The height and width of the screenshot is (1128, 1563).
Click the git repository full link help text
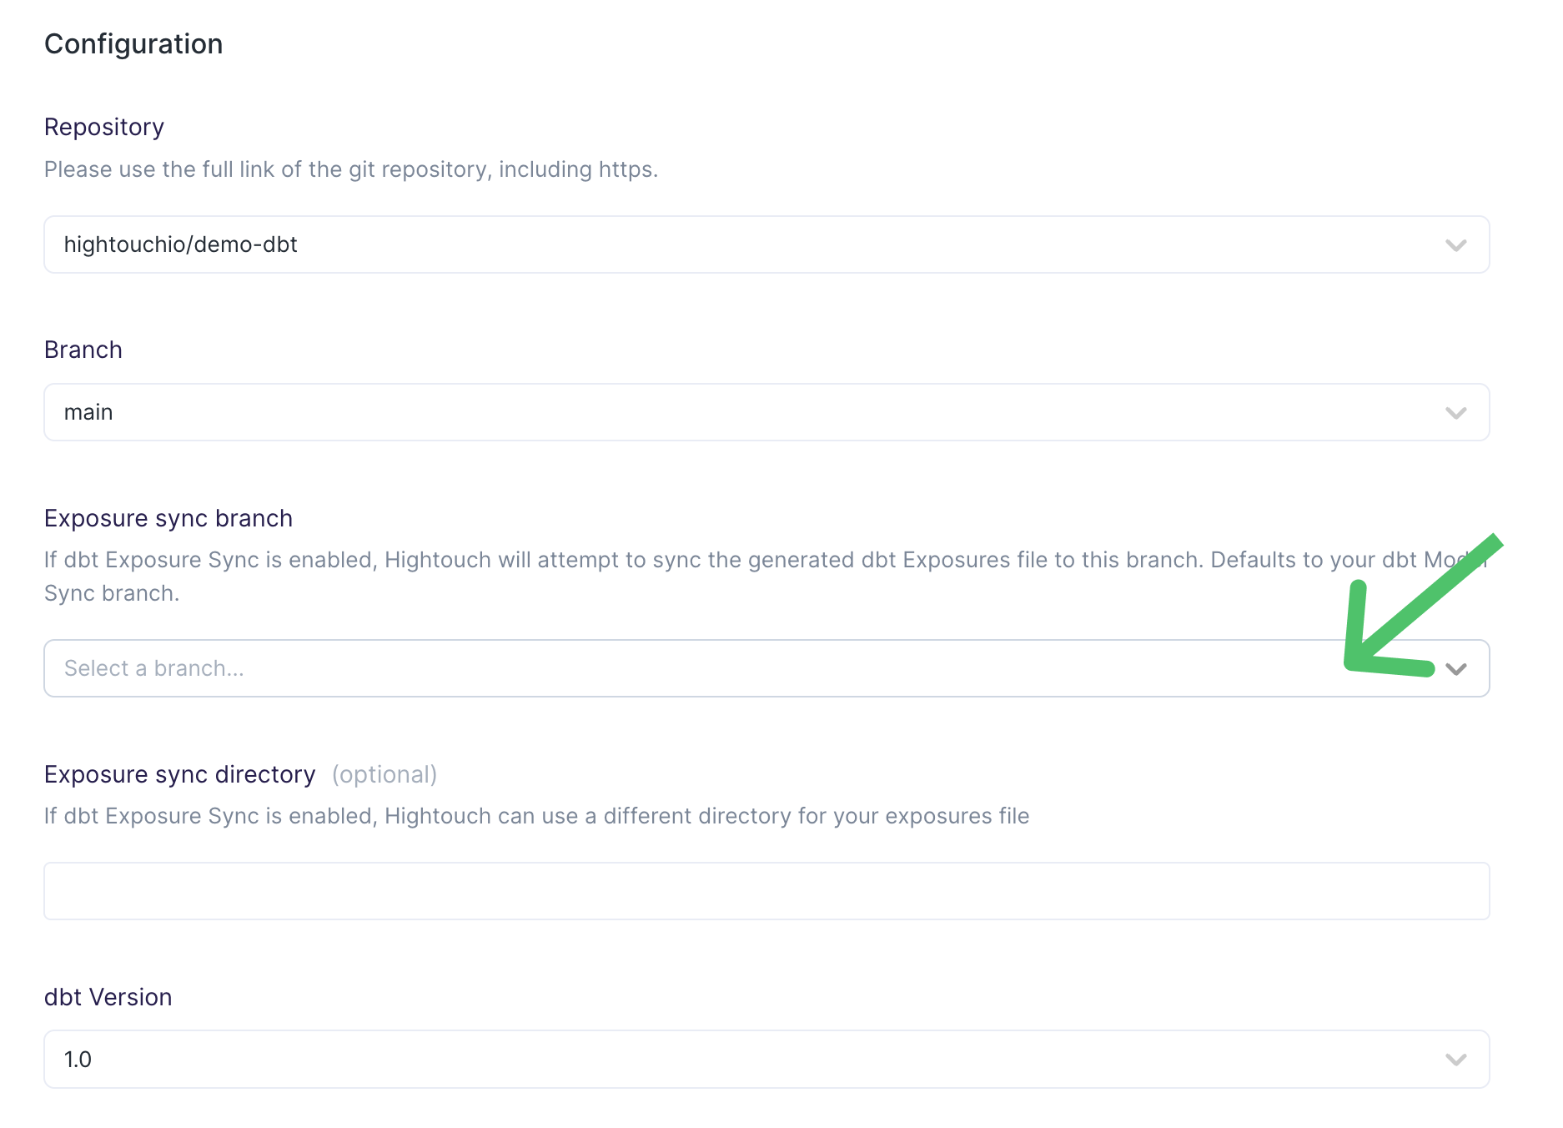(x=351, y=169)
